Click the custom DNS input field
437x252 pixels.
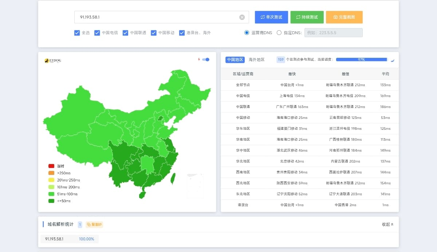(333, 33)
